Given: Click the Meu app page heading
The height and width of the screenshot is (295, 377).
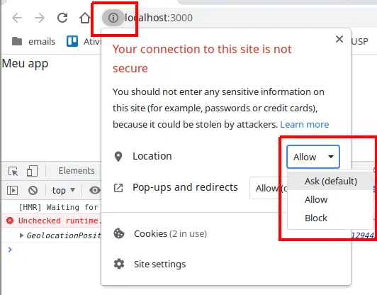Looking at the screenshot, I should 25,64.
